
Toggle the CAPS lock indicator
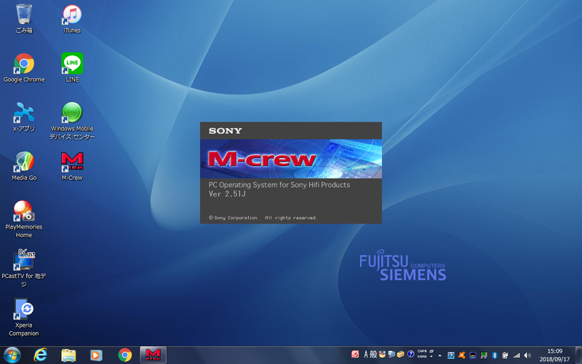(422, 351)
